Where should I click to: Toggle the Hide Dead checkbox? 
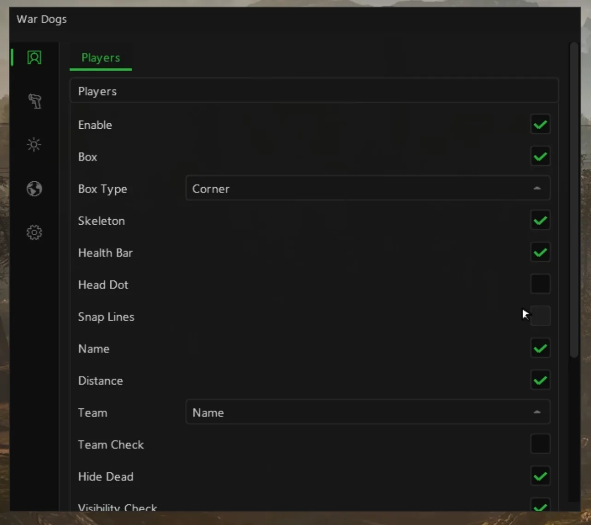540,476
